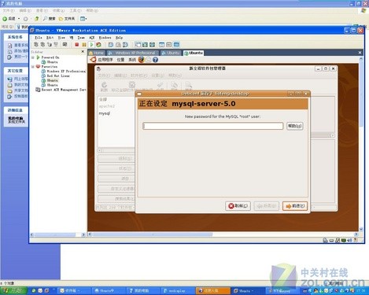Click the Reset virtual machine toolbar icon
The height and width of the screenshot is (295, 369).
pos(98,45)
